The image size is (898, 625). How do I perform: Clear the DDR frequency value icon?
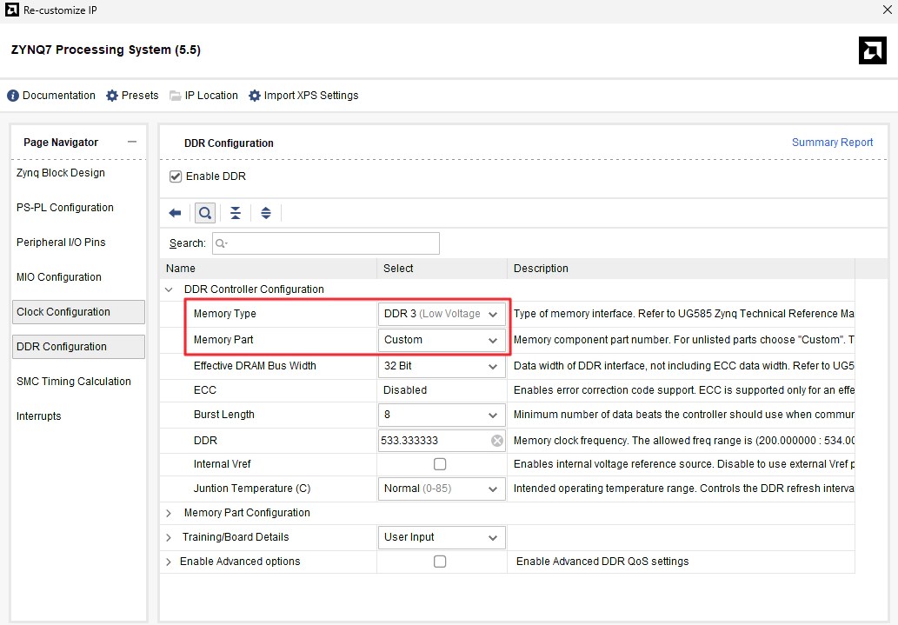(497, 441)
